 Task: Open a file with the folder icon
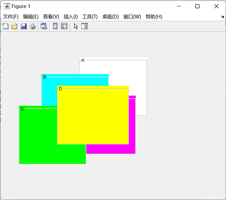pyautogui.click(x=14, y=26)
